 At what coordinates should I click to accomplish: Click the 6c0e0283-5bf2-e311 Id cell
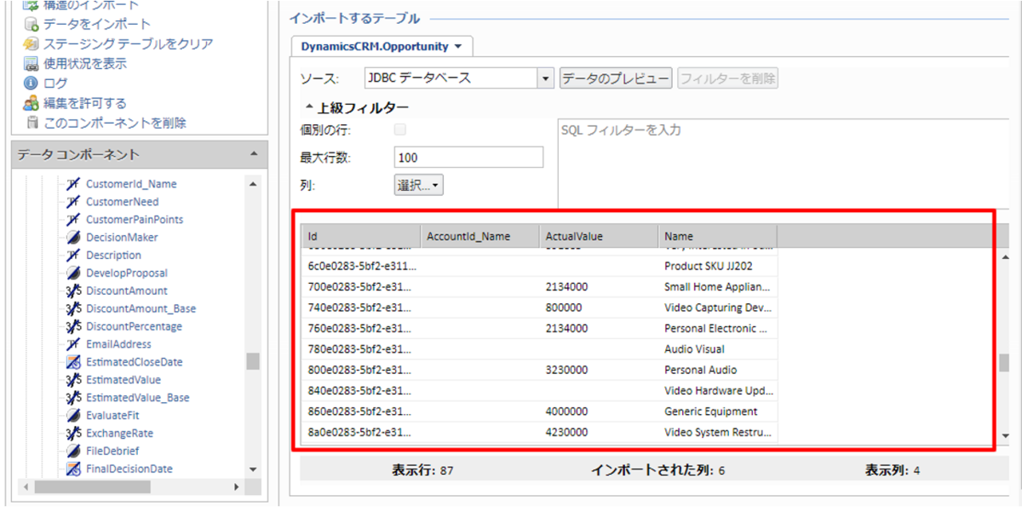click(x=361, y=266)
